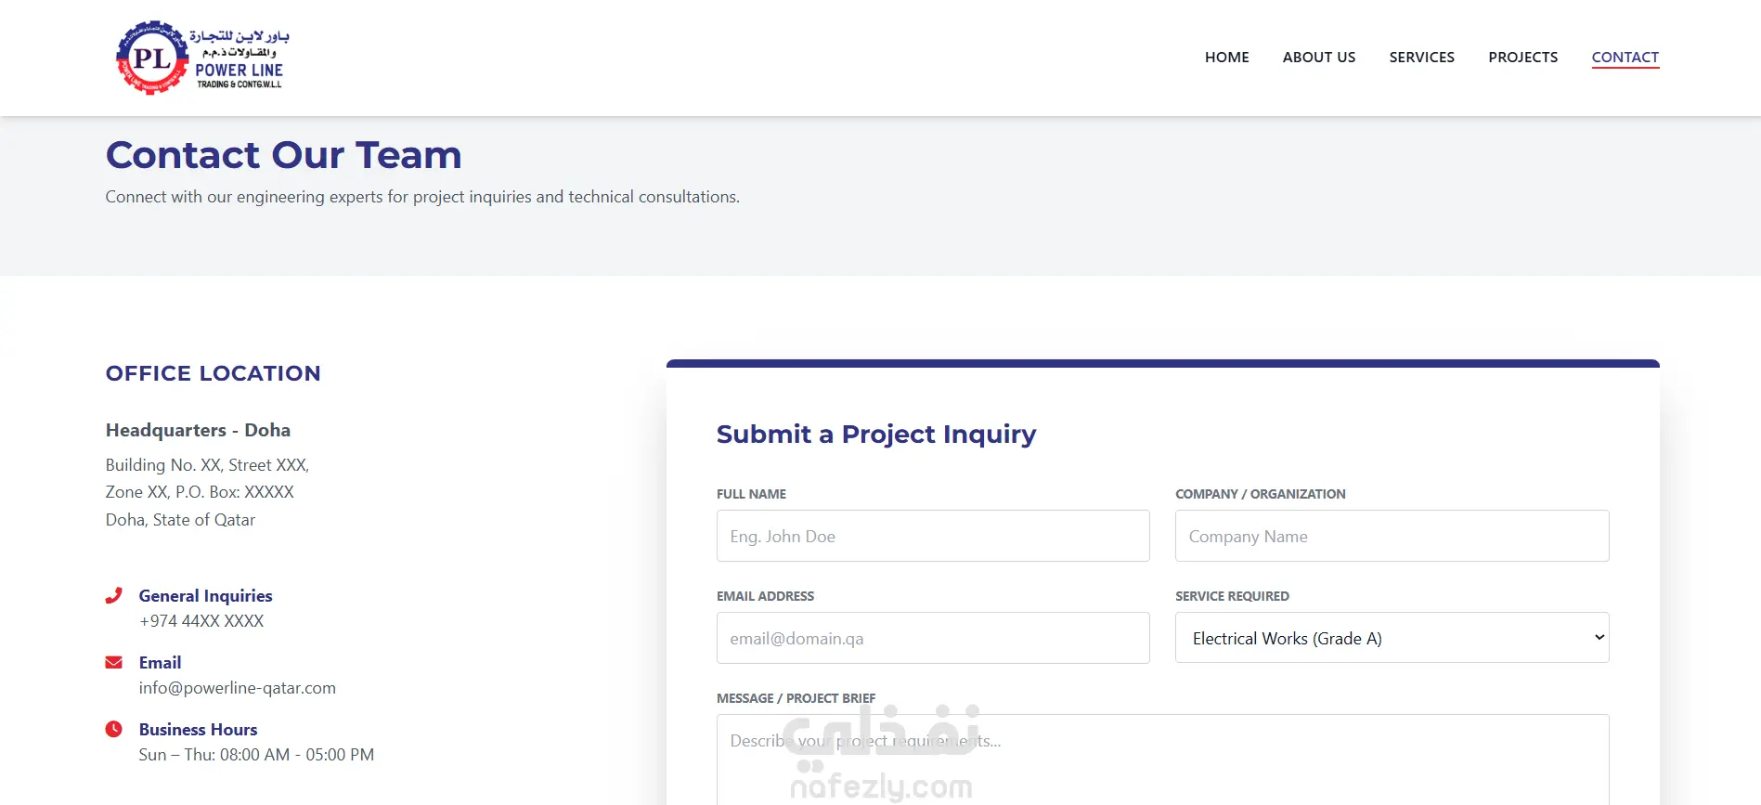
Task: Click the Business Hours heading
Action: coord(198,730)
